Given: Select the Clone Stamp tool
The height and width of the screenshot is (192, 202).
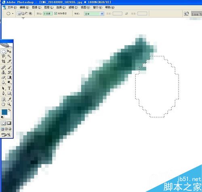Looking at the screenshot, I should 4,72.
